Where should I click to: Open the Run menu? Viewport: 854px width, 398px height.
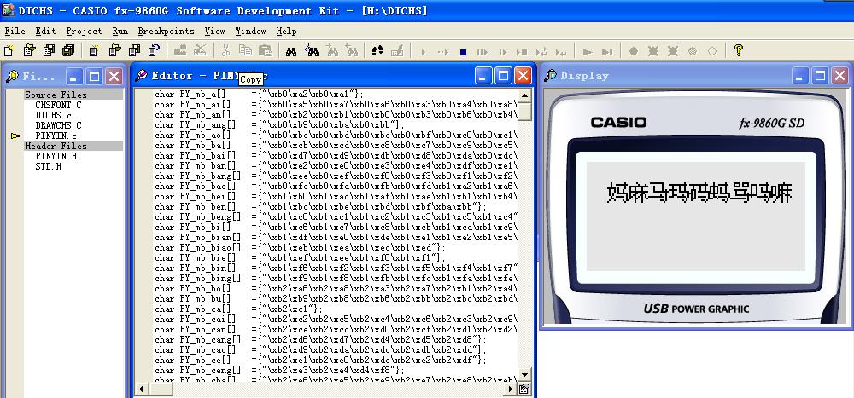[120, 31]
